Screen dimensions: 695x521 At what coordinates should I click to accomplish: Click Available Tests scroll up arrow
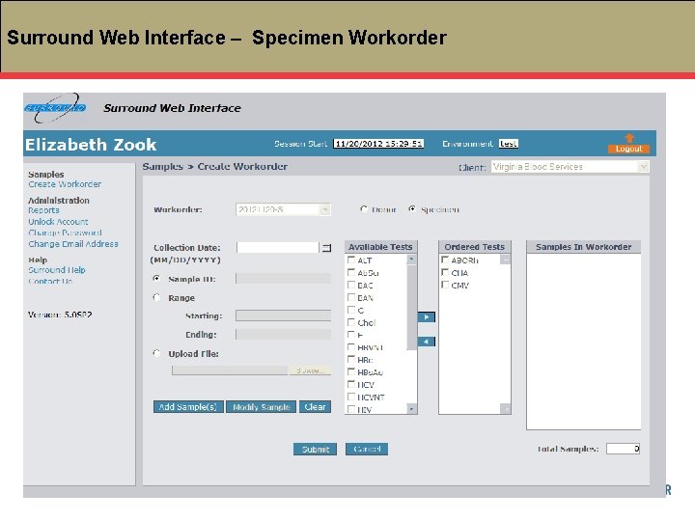click(411, 260)
